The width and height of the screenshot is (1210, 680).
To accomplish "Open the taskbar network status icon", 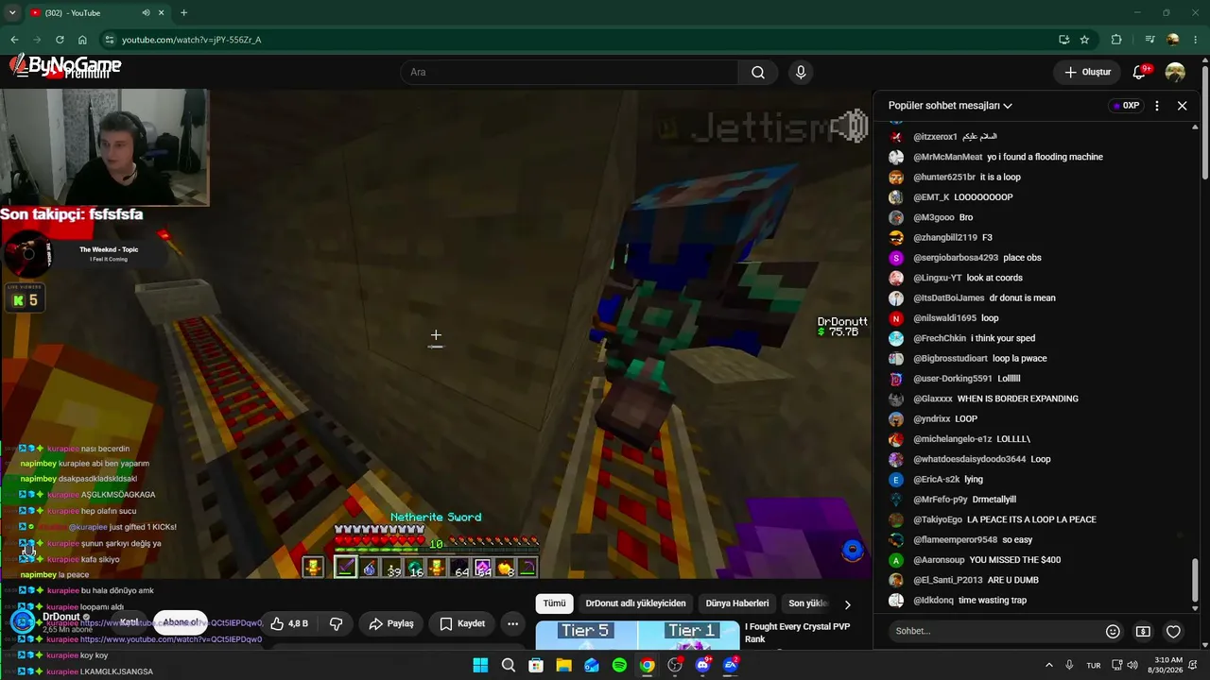I will (1116, 665).
